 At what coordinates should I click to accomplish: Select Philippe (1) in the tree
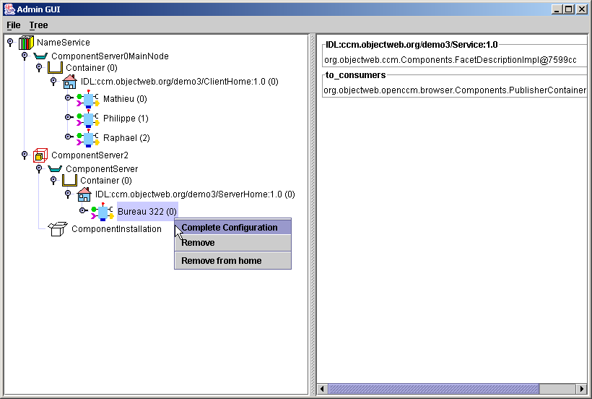(126, 119)
